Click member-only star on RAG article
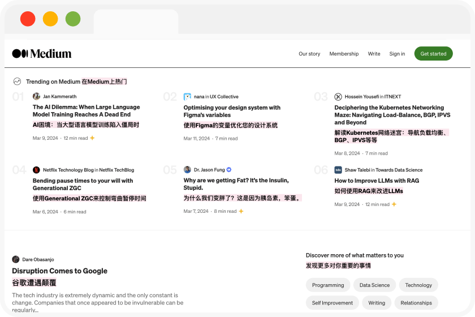This screenshot has width=475, height=317. [x=394, y=204]
